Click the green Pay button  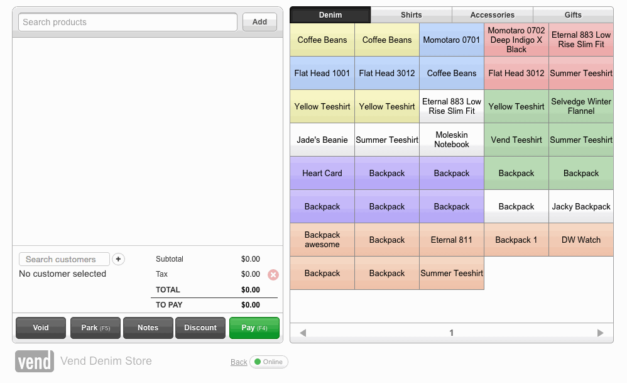click(254, 328)
